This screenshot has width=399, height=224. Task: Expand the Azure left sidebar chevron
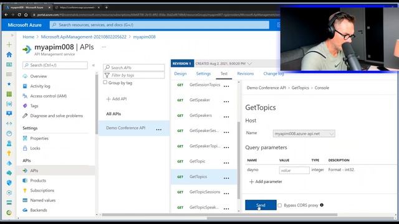pyautogui.click(x=12, y=35)
